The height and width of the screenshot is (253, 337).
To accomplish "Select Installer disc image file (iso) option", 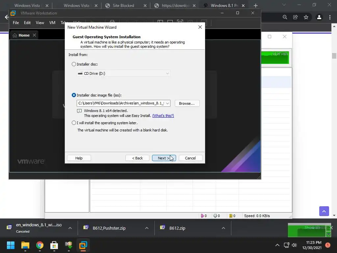I will 74,95.
